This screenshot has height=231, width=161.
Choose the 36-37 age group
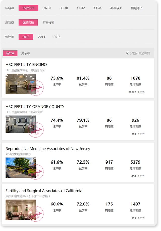[x=47, y=8]
